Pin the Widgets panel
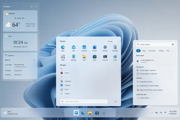Viewport: 180px width, 120px height. [32, 7]
